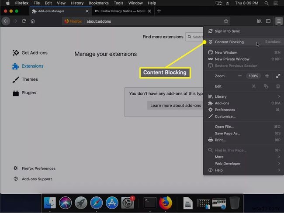Open the View menu in menu bar

tap(61, 3)
